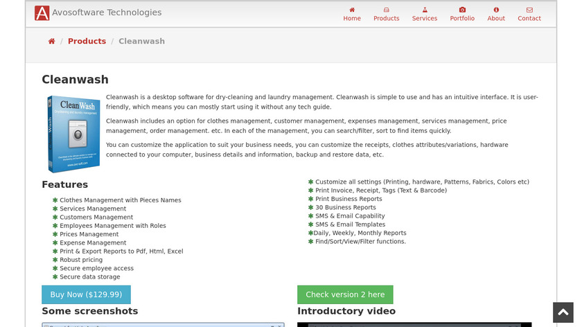Click 'Employees Management with Roles' feature
The width and height of the screenshot is (582, 327).
click(113, 226)
